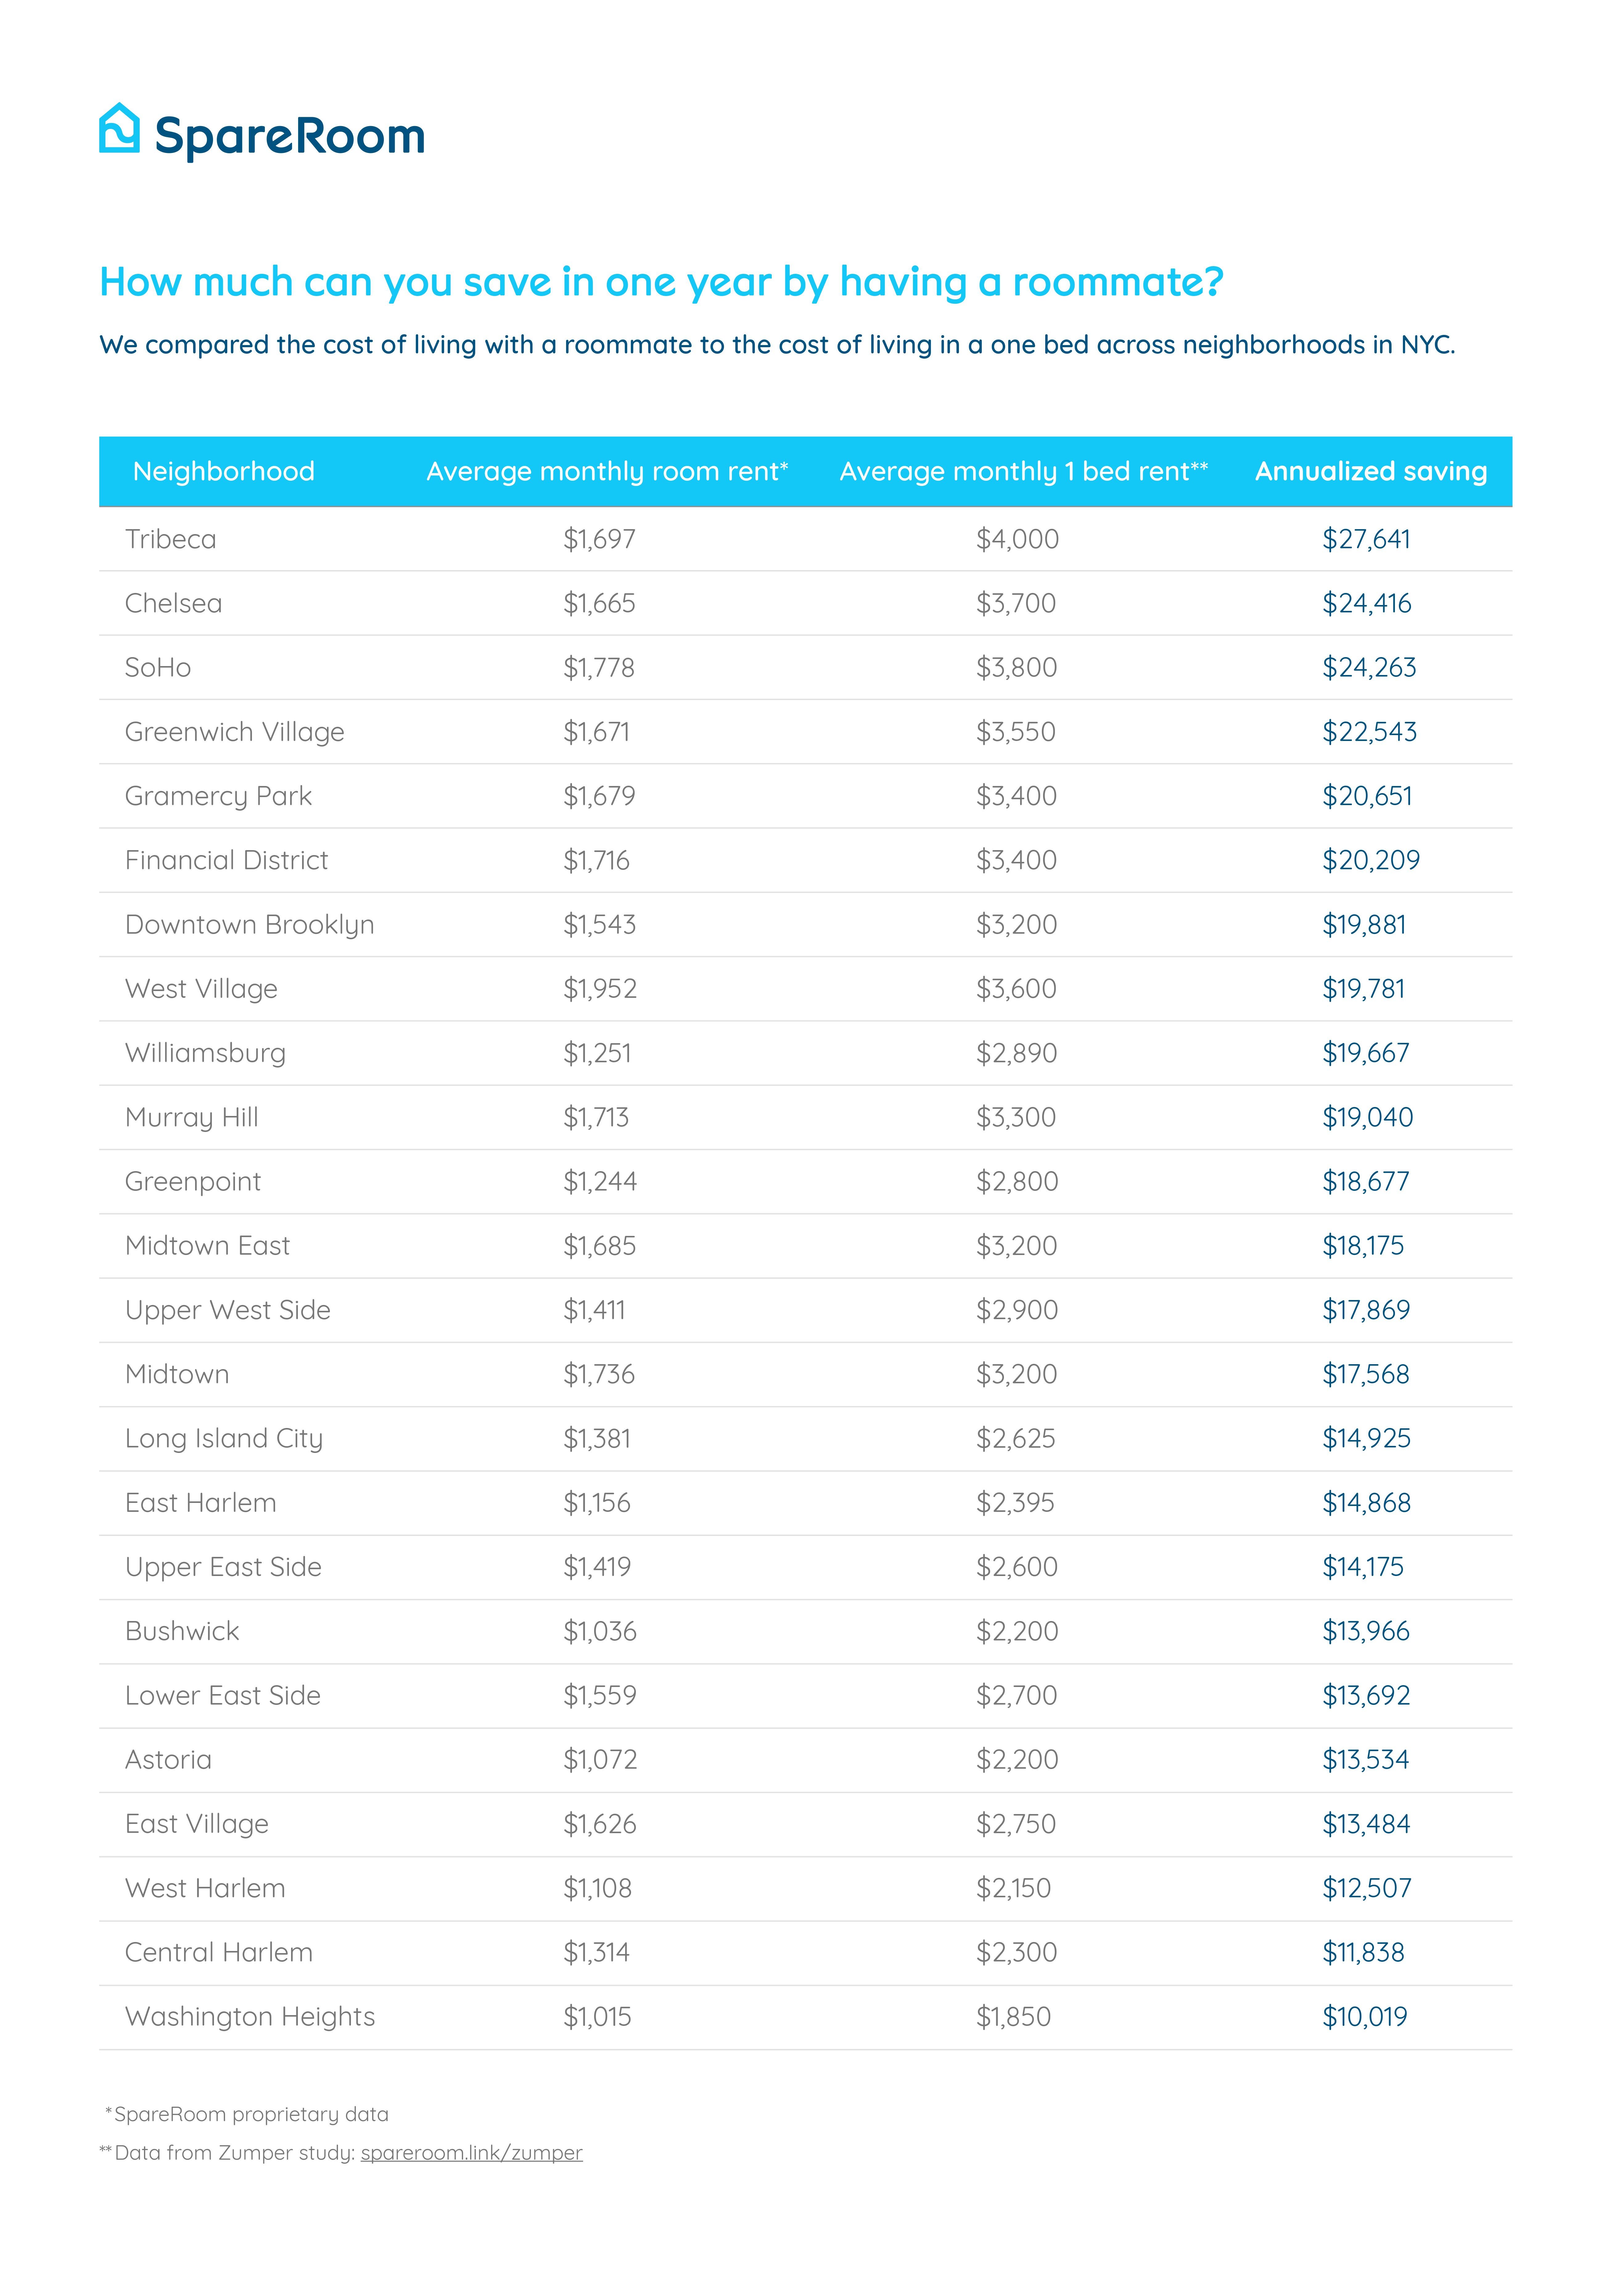Click the Average monthly room rent header
Image resolution: width=1624 pixels, height=2296 pixels.
coord(607,471)
